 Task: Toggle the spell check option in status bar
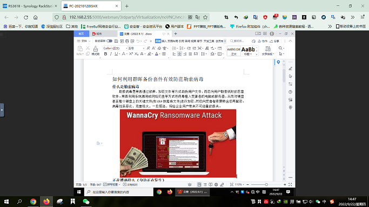point(111,185)
